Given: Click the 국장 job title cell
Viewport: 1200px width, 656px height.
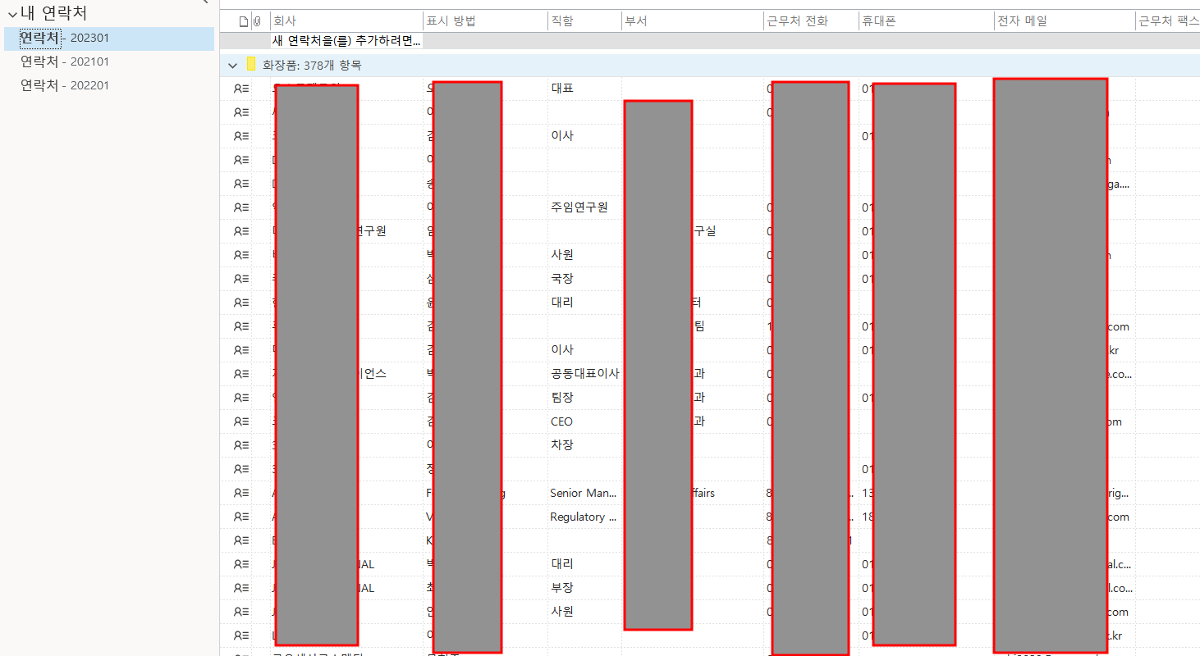Looking at the screenshot, I should pos(562,279).
